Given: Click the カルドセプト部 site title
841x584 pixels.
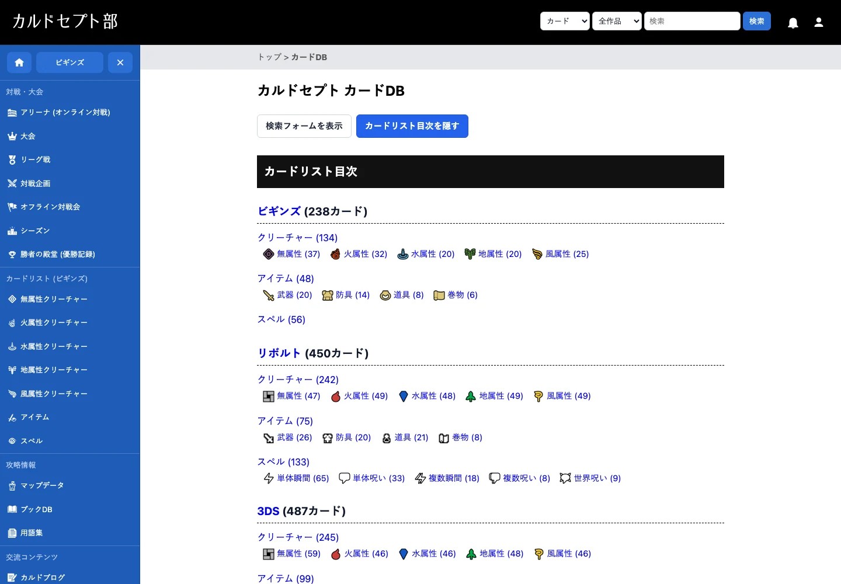Looking at the screenshot, I should tap(65, 22).
